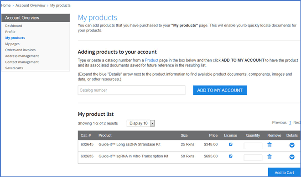Open license link for product 632645
Screen dimensions: 301x177
pos(231,144)
